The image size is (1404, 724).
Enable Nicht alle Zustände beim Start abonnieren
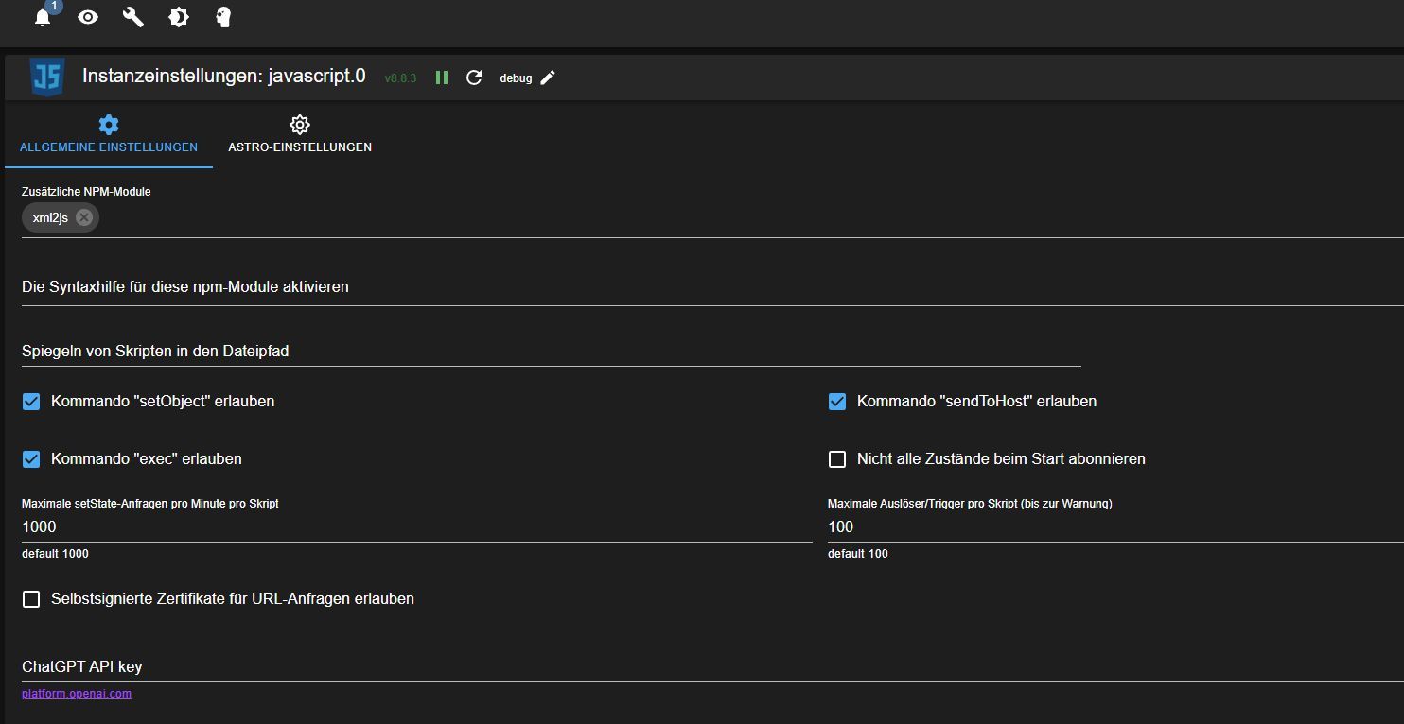coord(837,459)
